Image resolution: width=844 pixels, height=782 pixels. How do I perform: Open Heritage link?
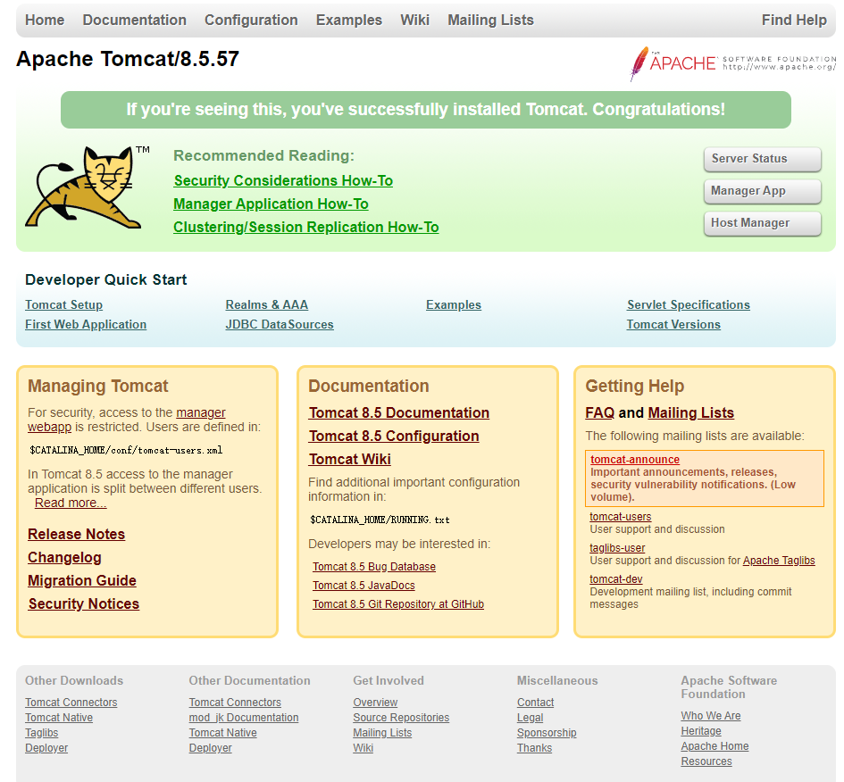701,731
